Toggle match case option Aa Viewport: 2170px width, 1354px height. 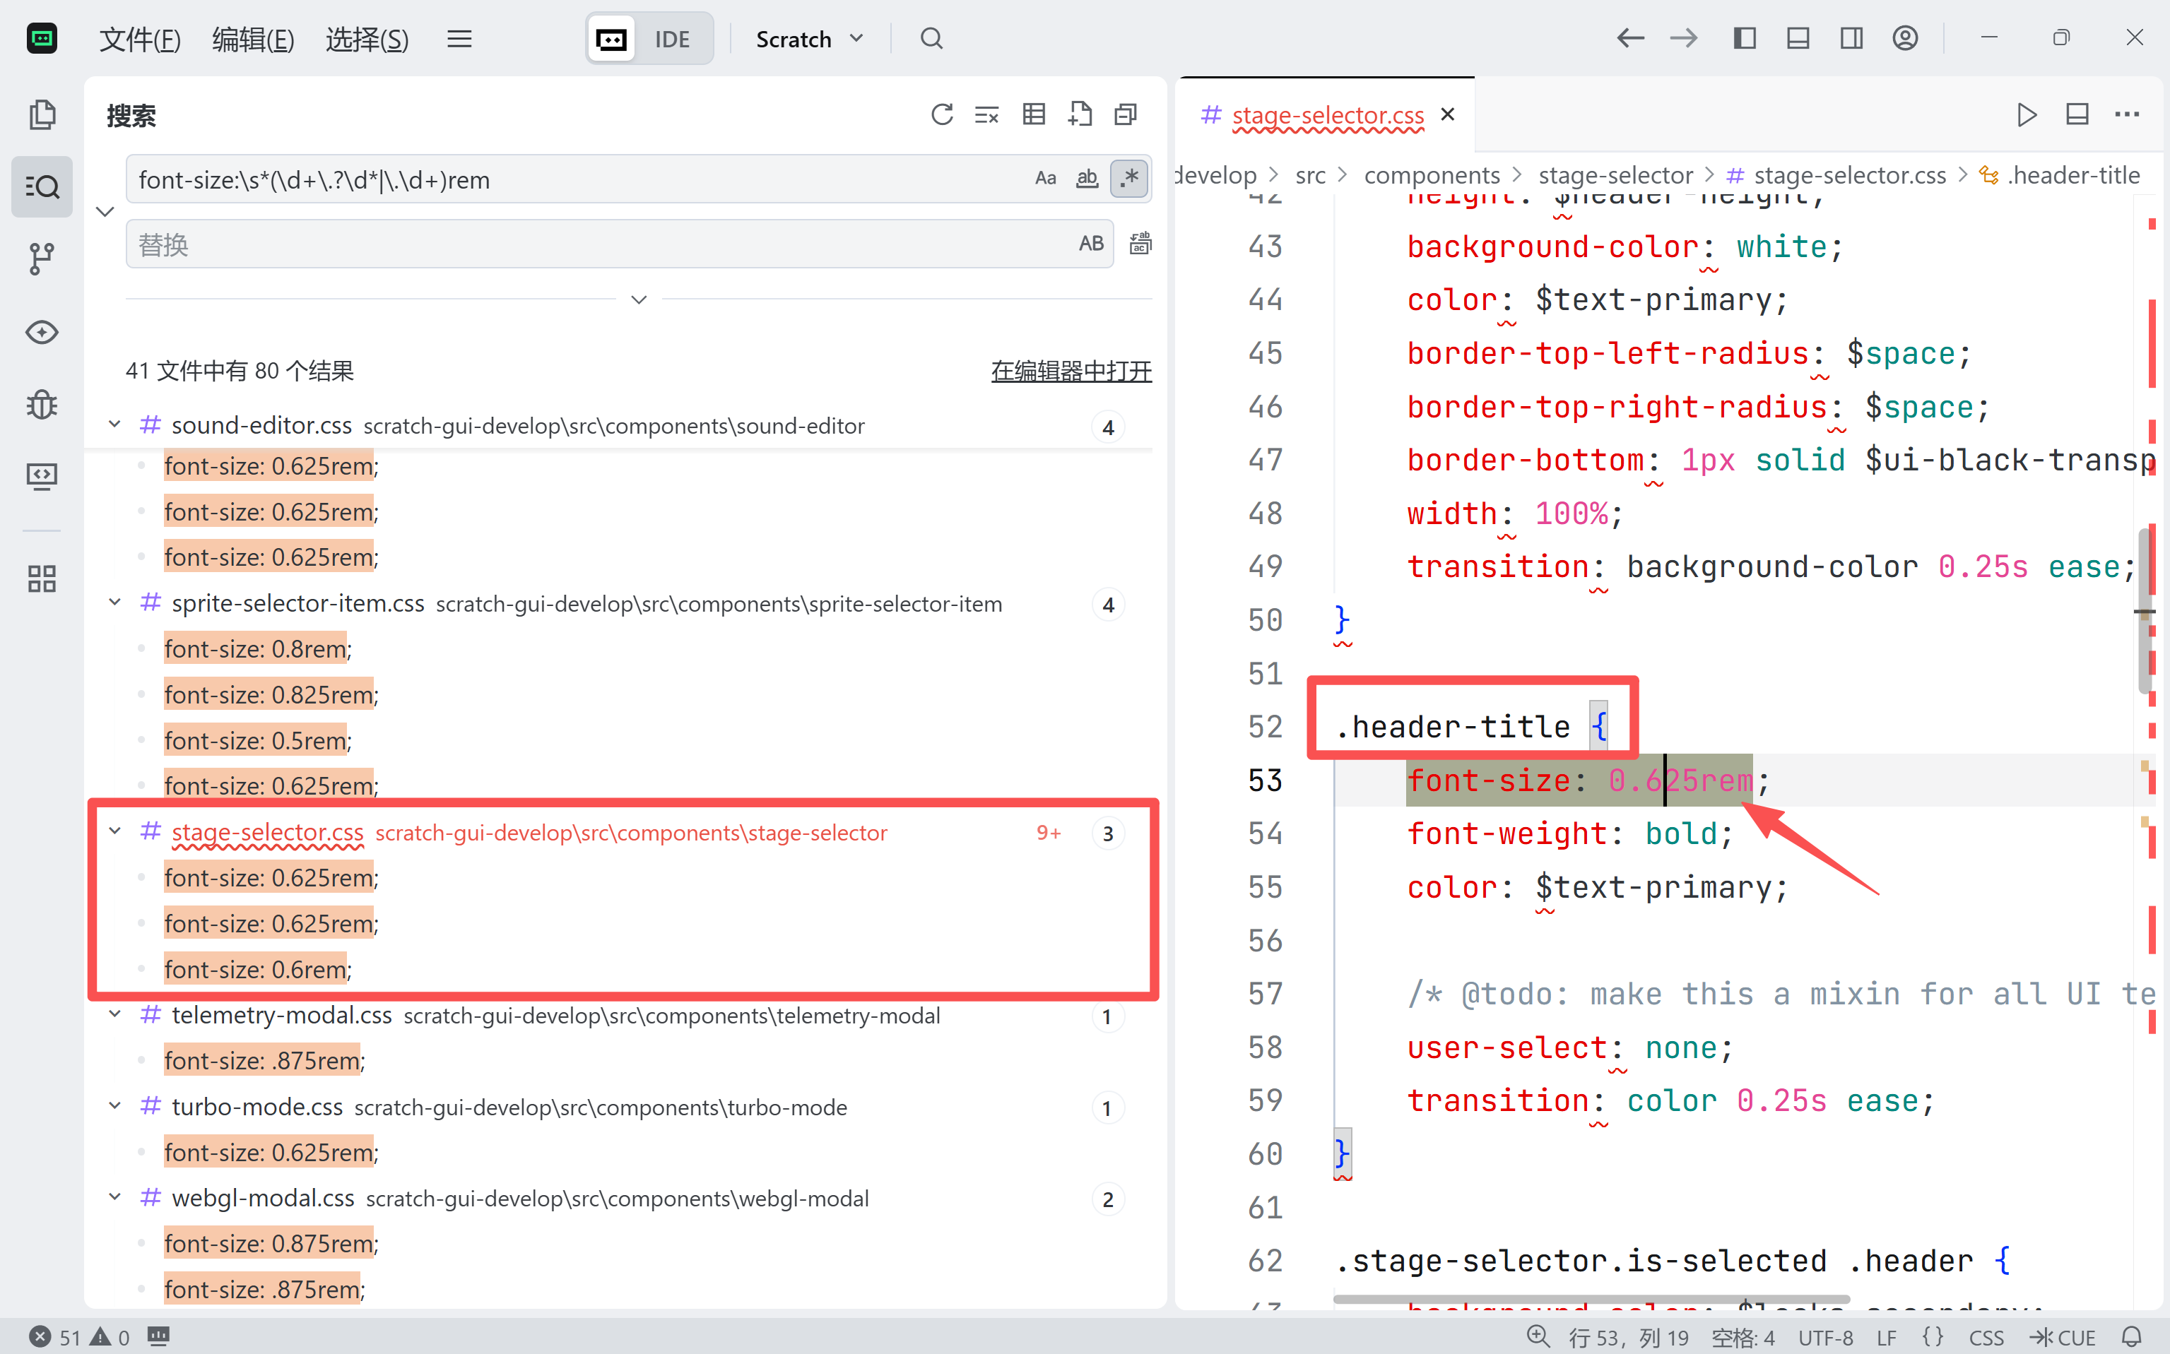pyautogui.click(x=1046, y=178)
